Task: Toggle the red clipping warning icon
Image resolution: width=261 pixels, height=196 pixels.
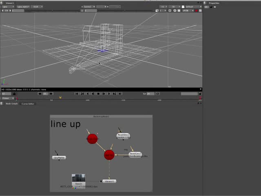Action: pos(197,11)
